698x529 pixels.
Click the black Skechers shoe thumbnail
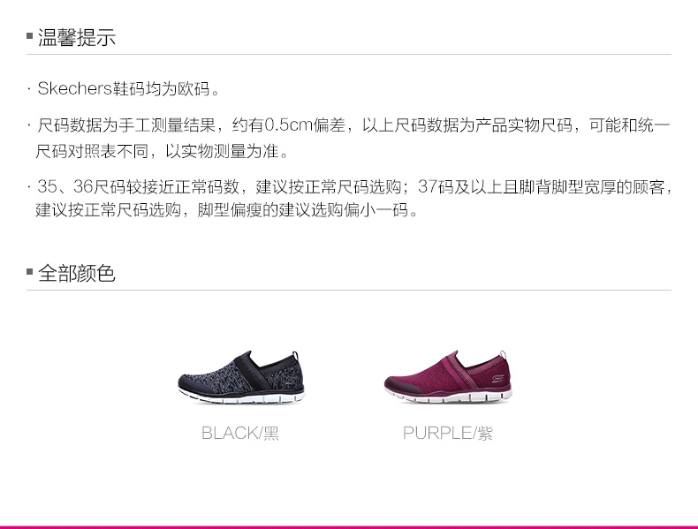(241, 377)
